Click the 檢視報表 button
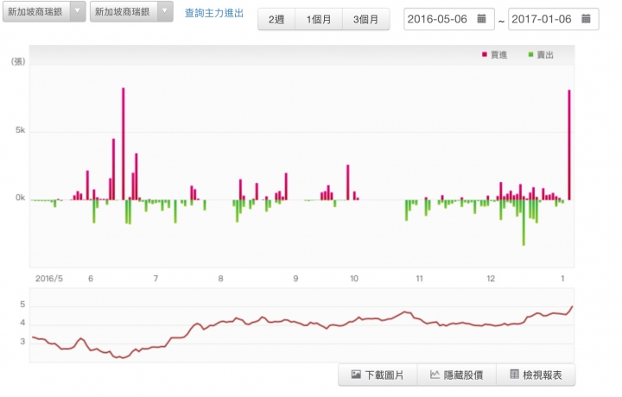This screenshot has height=397, width=622. point(536,375)
